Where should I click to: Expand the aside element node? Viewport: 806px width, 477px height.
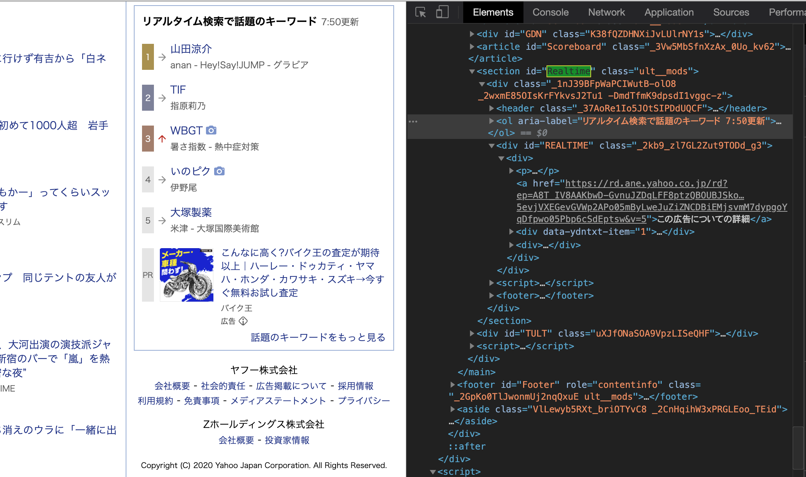pyautogui.click(x=452, y=409)
